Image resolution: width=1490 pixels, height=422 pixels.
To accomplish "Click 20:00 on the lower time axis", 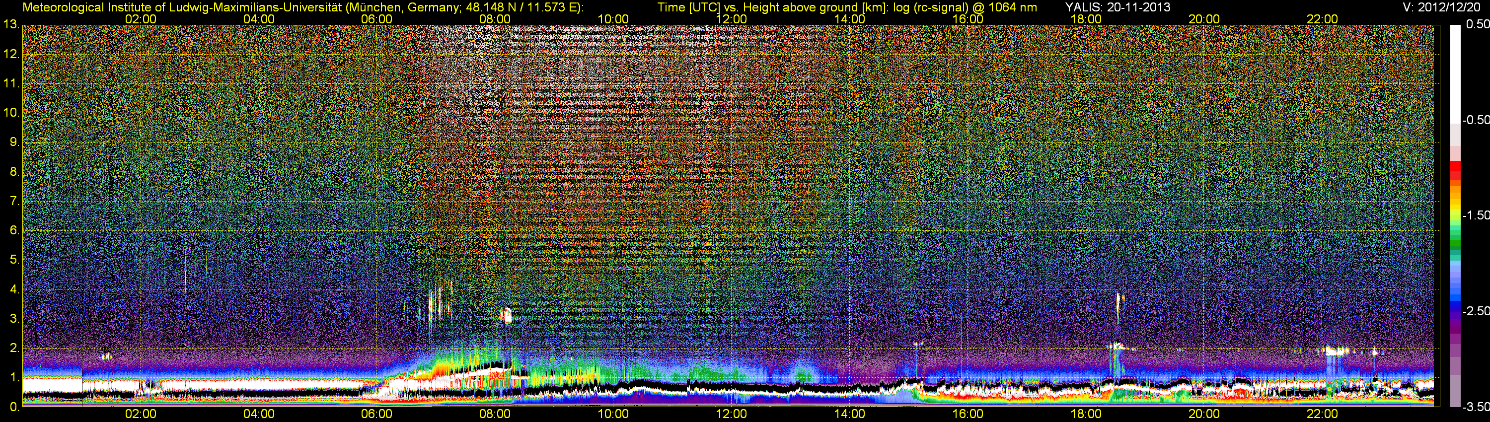I will click(x=1204, y=414).
